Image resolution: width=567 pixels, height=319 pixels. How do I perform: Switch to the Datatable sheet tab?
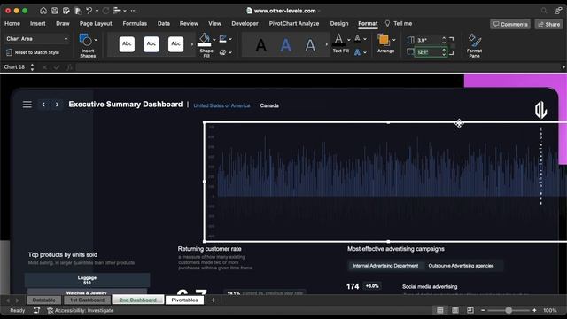point(44,300)
